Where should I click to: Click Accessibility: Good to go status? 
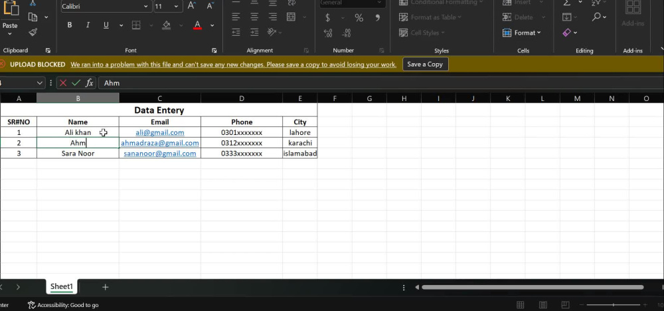point(63,304)
